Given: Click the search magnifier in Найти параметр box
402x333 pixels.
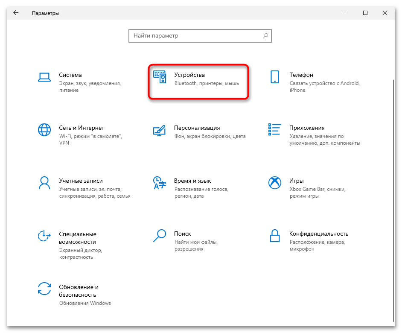Looking at the screenshot, I should coord(265,36).
